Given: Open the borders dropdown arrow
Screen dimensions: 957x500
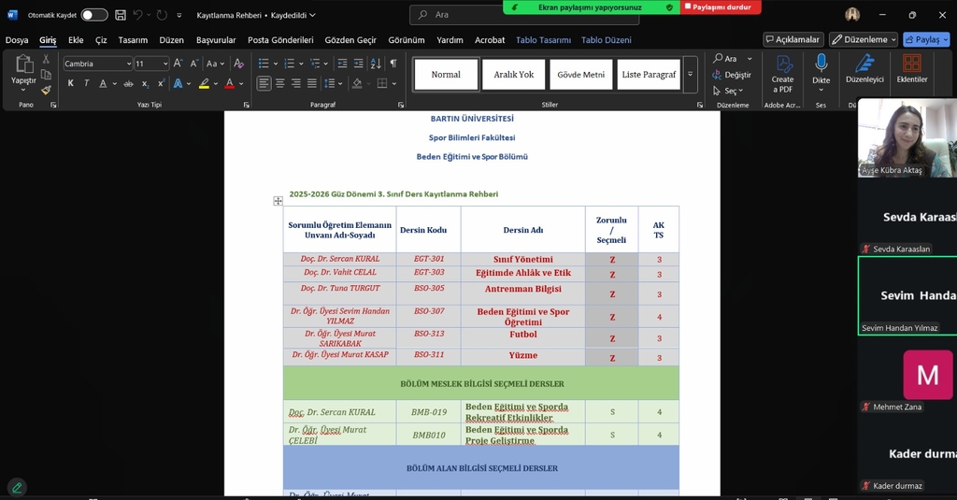Looking at the screenshot, I should click(x=394, y=83).
